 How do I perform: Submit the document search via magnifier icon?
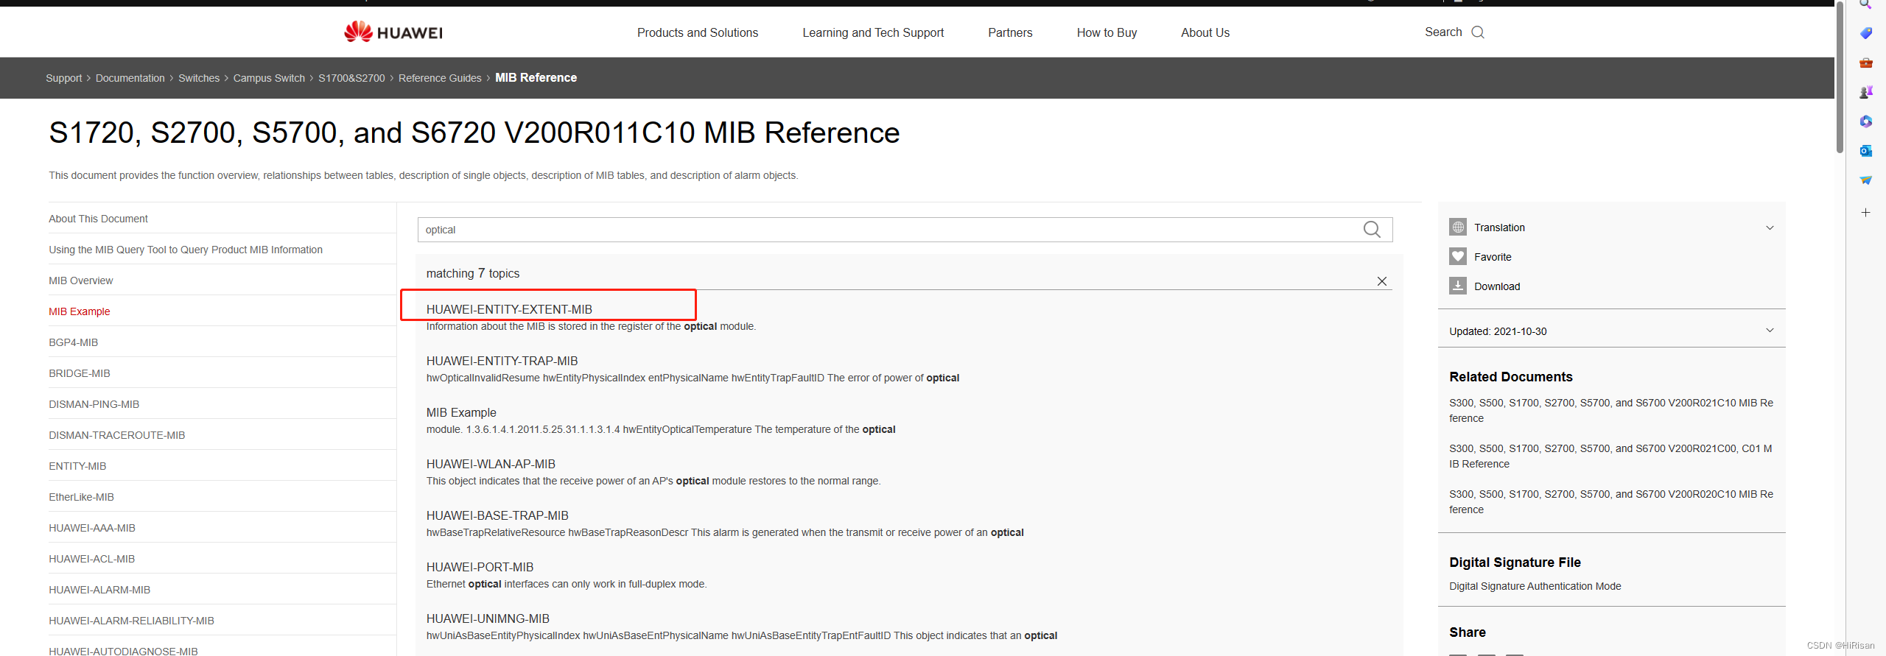tap(1372, 230)
